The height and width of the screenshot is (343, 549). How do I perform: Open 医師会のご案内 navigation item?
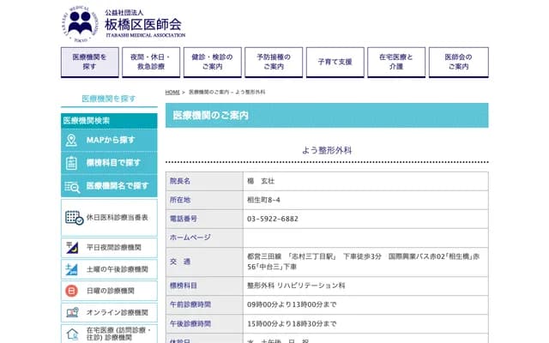click(x=458, y=62)
